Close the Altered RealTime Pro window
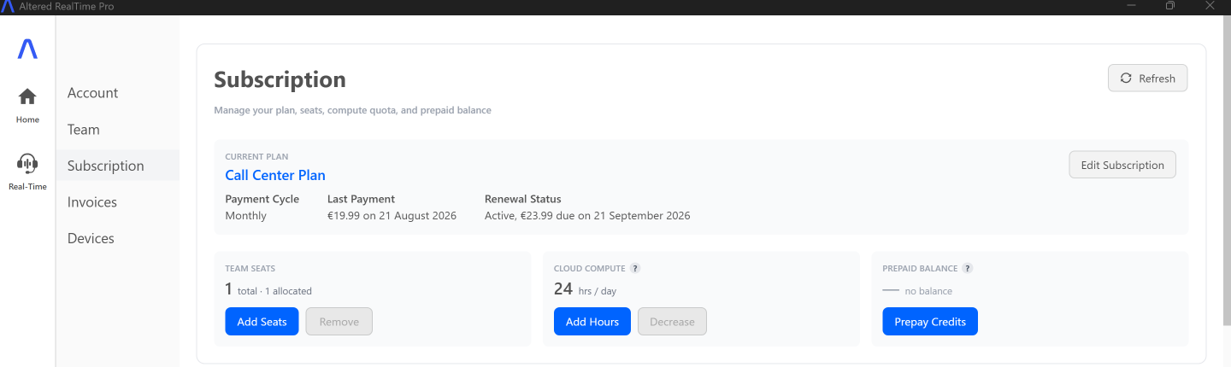 1209,6
